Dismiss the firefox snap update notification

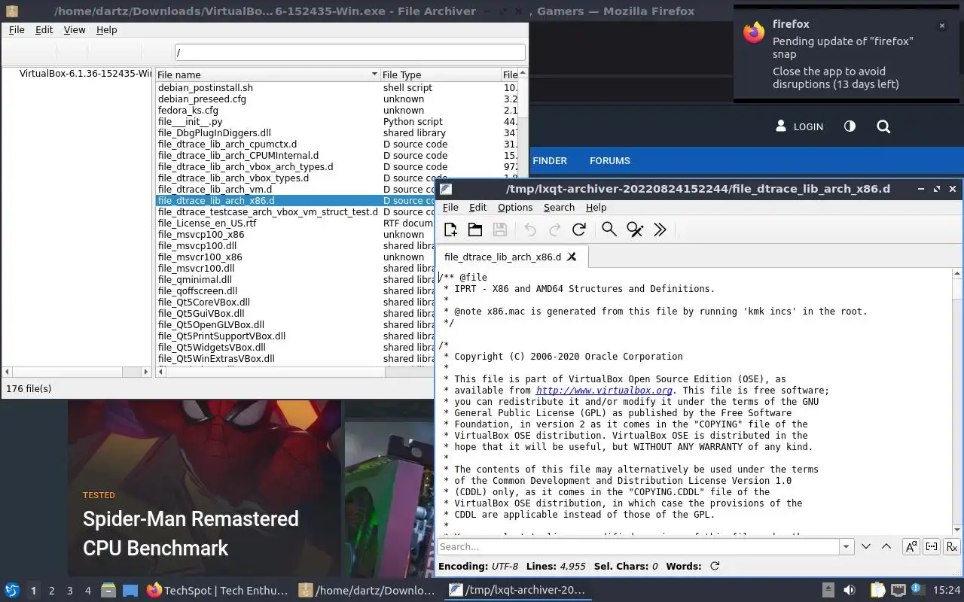941,26
